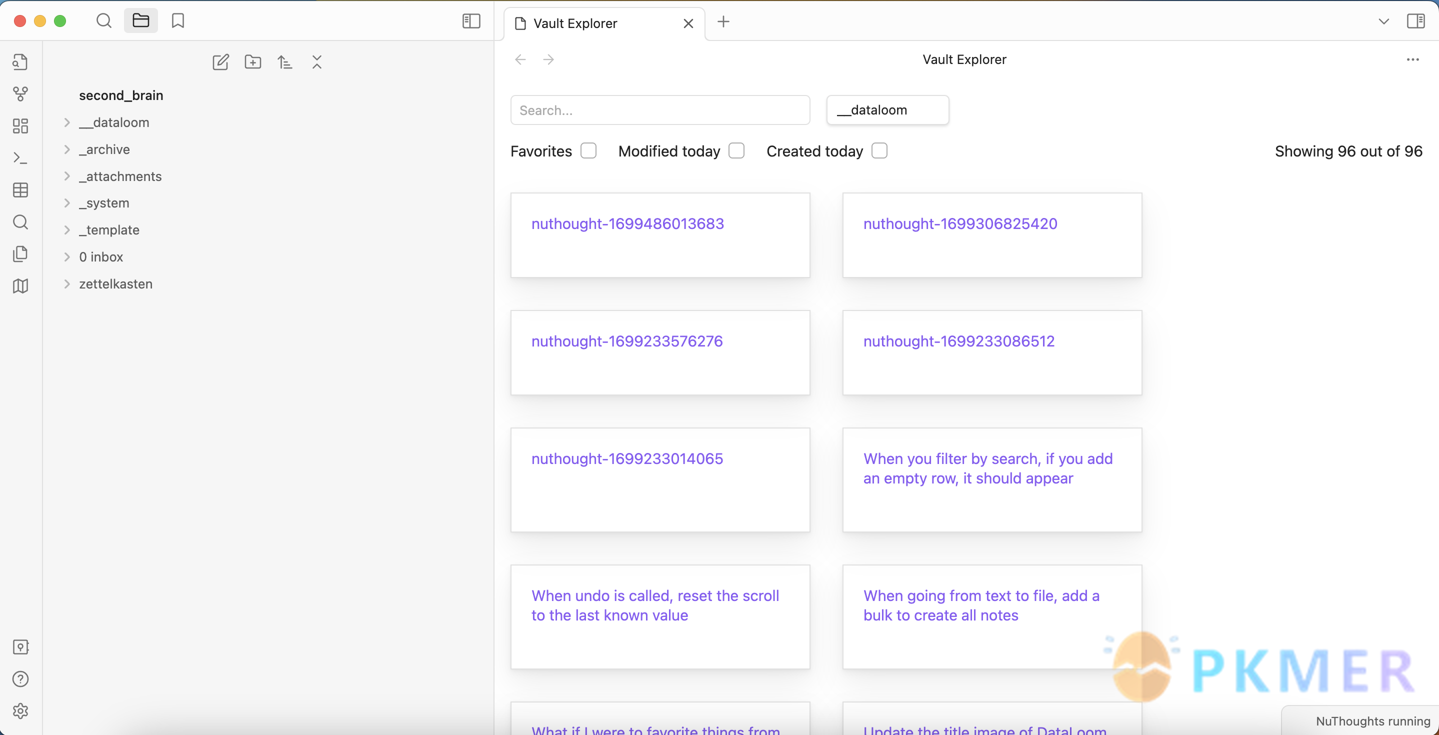Open the canvas ribbon icon
Screen dimensions: 1439x735
pos(20,125)
